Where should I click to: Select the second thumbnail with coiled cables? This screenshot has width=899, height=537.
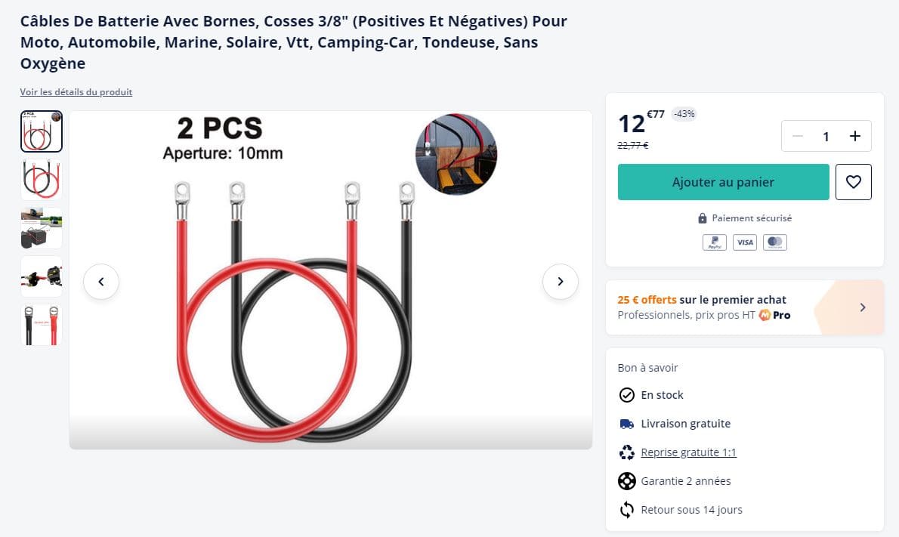(42, 180)
